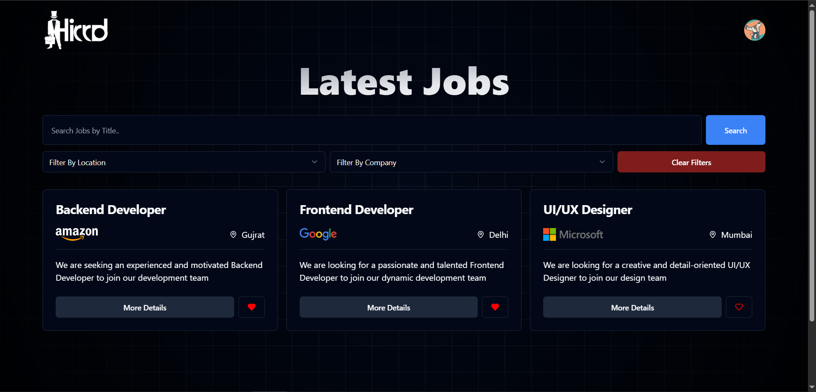
Task: Click the blue Search button
Action: tap(736, 130)
